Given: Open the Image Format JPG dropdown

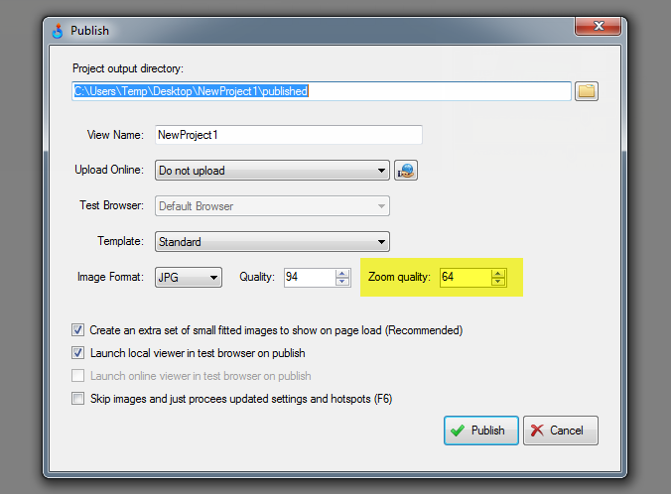Looking at the screenshot, I should click(x=188, y=278).
